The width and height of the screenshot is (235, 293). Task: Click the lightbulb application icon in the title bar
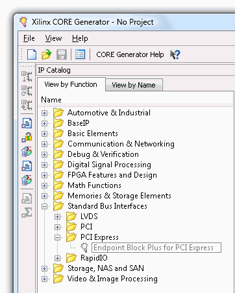pyautogui.click(x=23, y=22)
